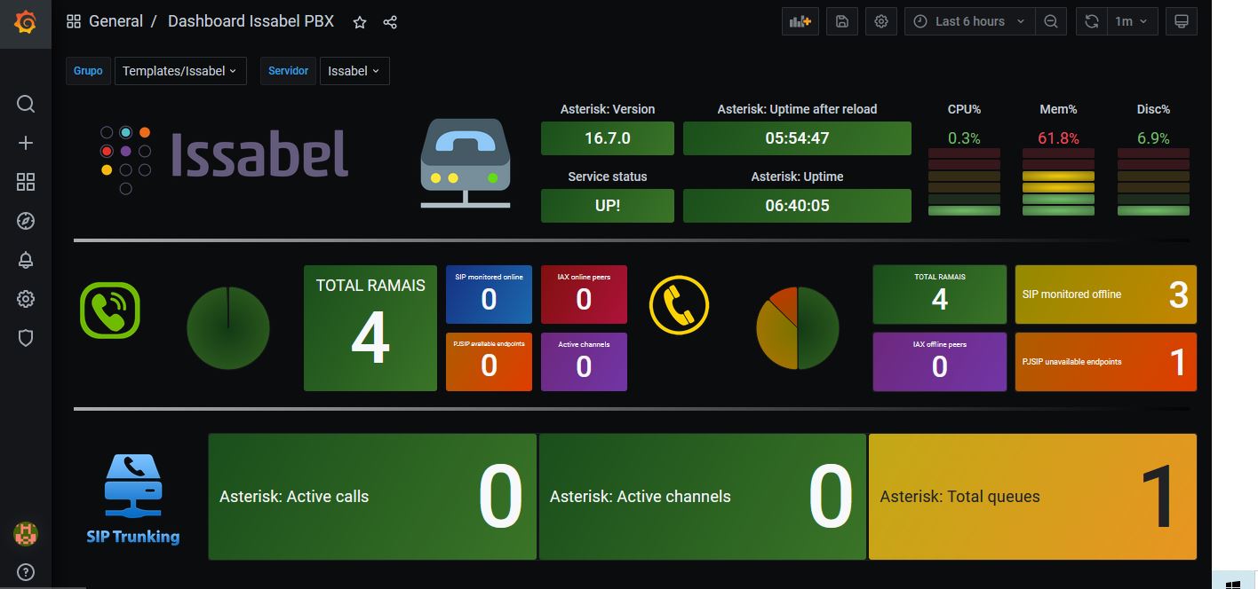This screenshot has width=1258, height=589.
Task: Share the dashboard via share icon
Action: pyautogui.click(x=390, y=22)
